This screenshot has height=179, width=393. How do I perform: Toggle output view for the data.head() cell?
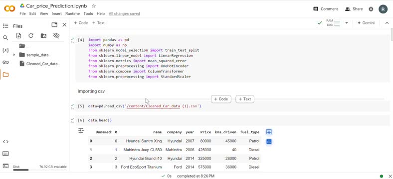pos(81,130)
